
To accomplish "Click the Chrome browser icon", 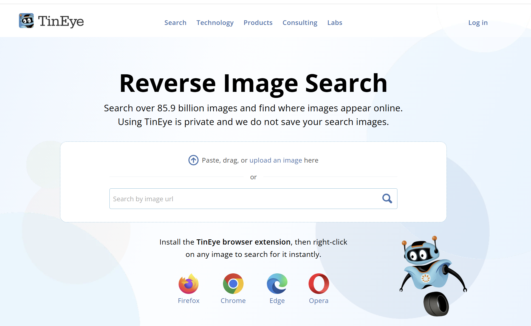I will pyautogui.click(x=233, y=284).
